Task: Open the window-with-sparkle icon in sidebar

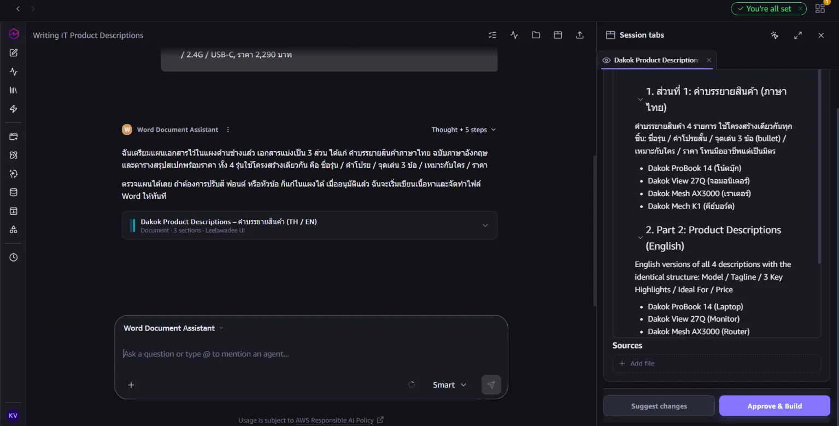Action: [x=14, y=137]
